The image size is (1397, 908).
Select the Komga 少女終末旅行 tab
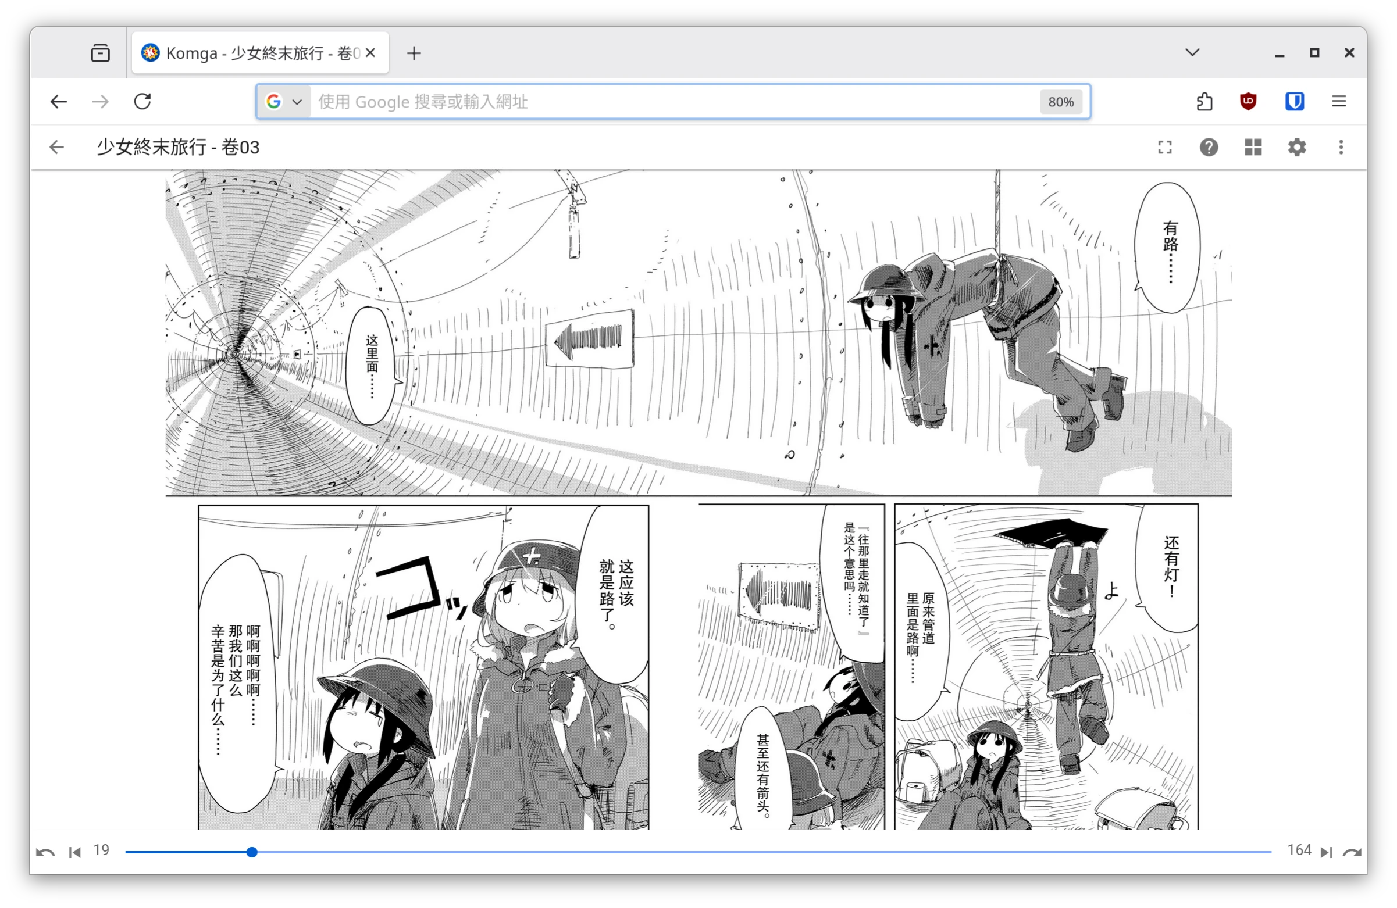pos(258,53)
